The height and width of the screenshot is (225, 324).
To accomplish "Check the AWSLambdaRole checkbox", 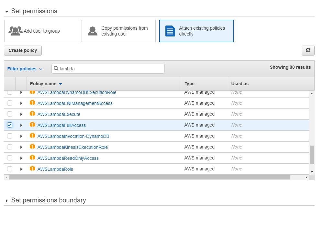I will pyautogui.click(x=10, y=169).
